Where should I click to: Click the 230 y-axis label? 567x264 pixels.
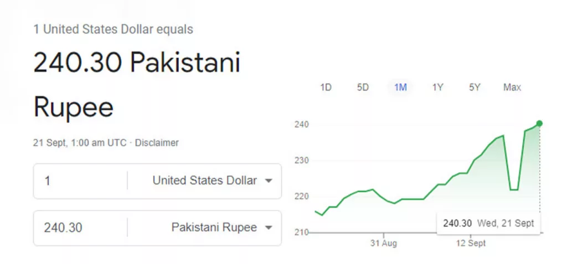[302, 161]
